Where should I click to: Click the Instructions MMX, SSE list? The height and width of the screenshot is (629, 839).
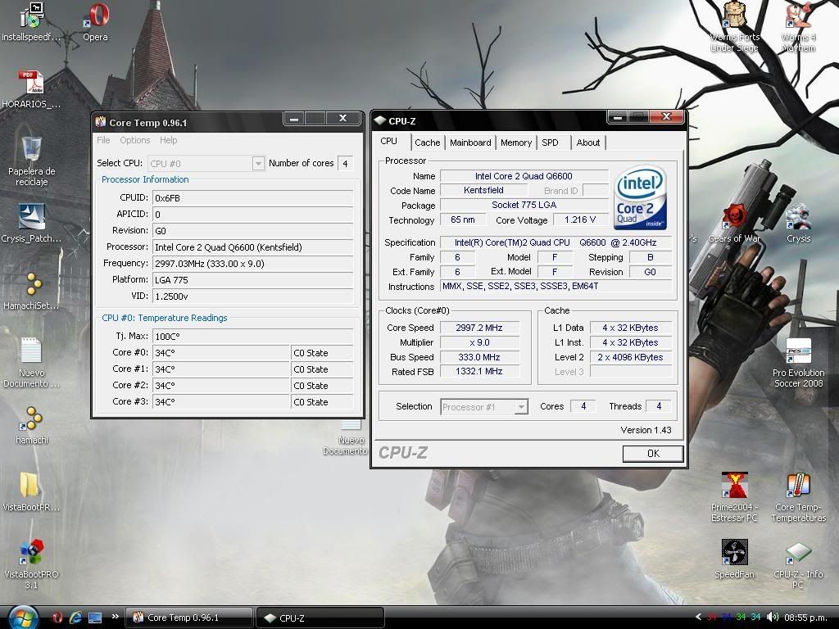(x=556, y=286)
